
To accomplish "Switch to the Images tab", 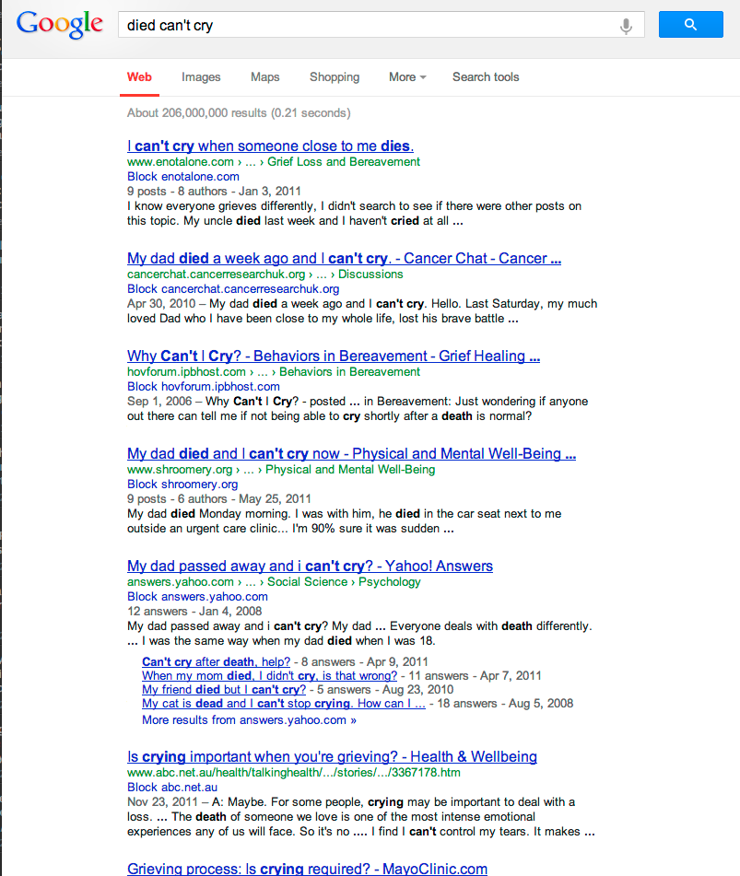I will click(x=201, y=77).
